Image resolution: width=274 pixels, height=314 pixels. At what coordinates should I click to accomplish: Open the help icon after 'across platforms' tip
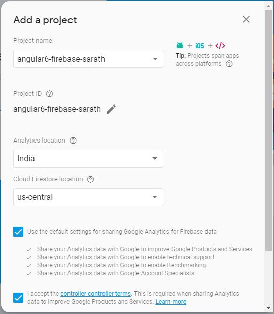coord(229,64)
